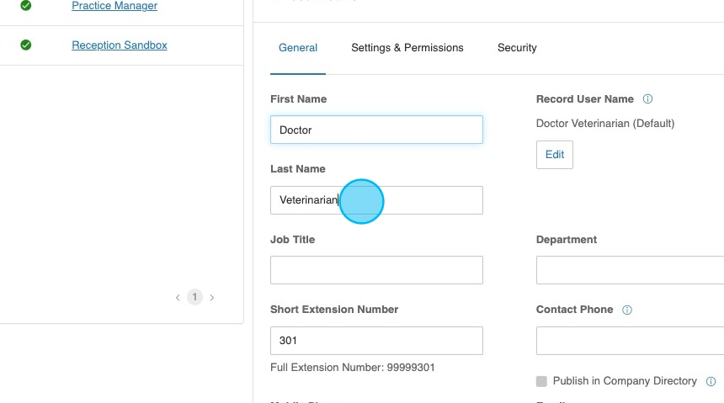
Task: Select page 1 in the pagination
Action: click(x=194, y=297)
